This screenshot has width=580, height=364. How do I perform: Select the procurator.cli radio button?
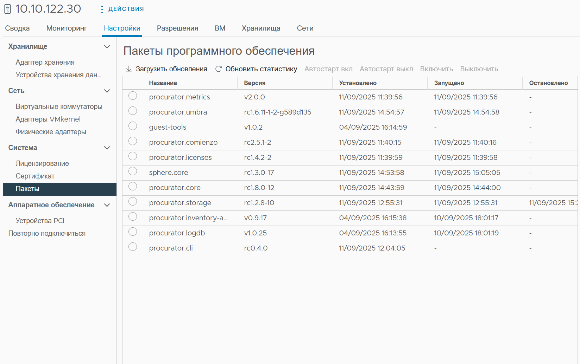tap(133, 247)
